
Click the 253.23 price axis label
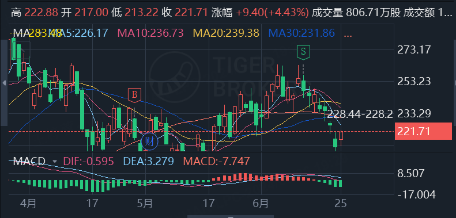click(414, 82)
